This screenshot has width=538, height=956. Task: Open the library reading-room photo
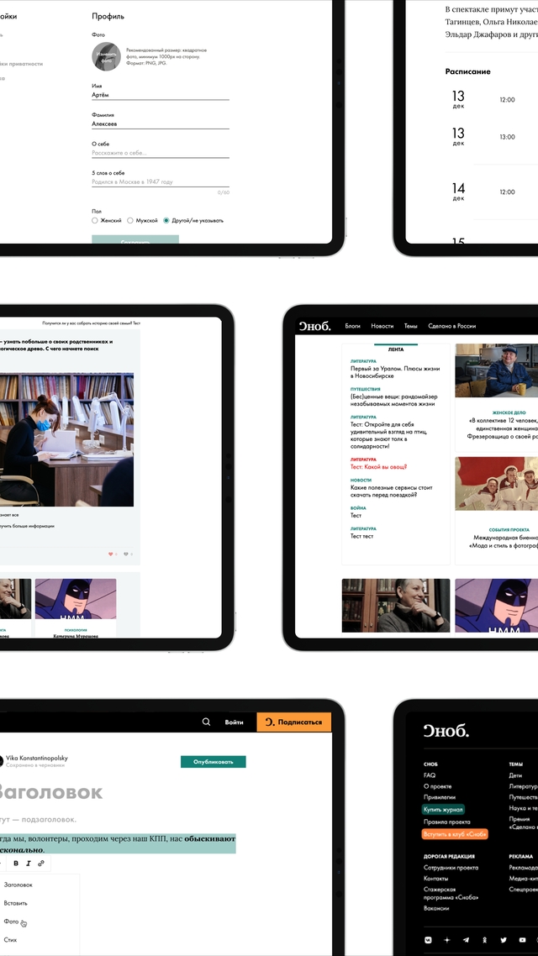point(66,439)
